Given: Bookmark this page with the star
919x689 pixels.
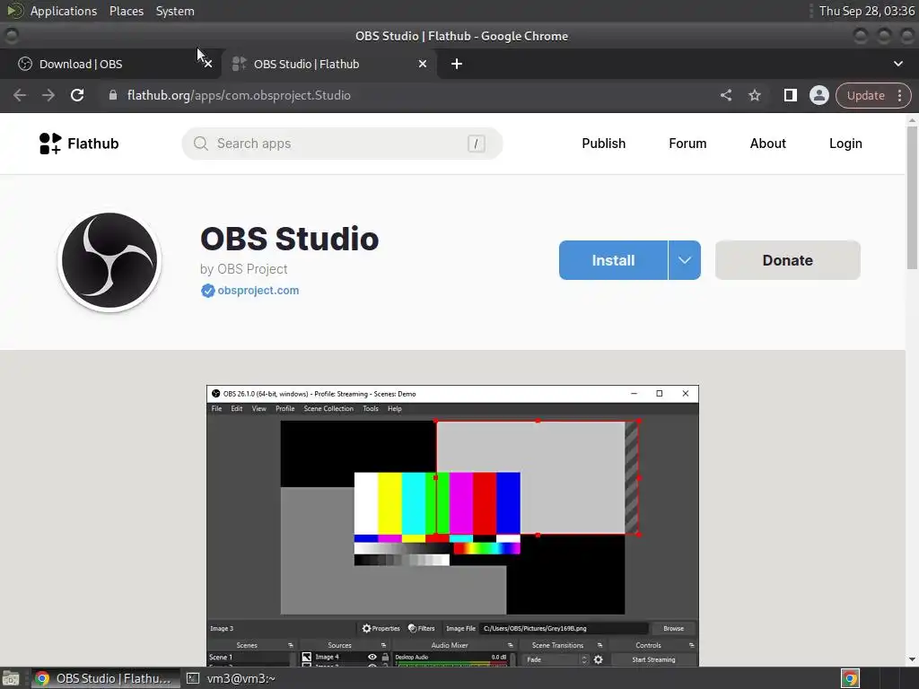Looking at the screenshot, I should (x=754, y=95).
